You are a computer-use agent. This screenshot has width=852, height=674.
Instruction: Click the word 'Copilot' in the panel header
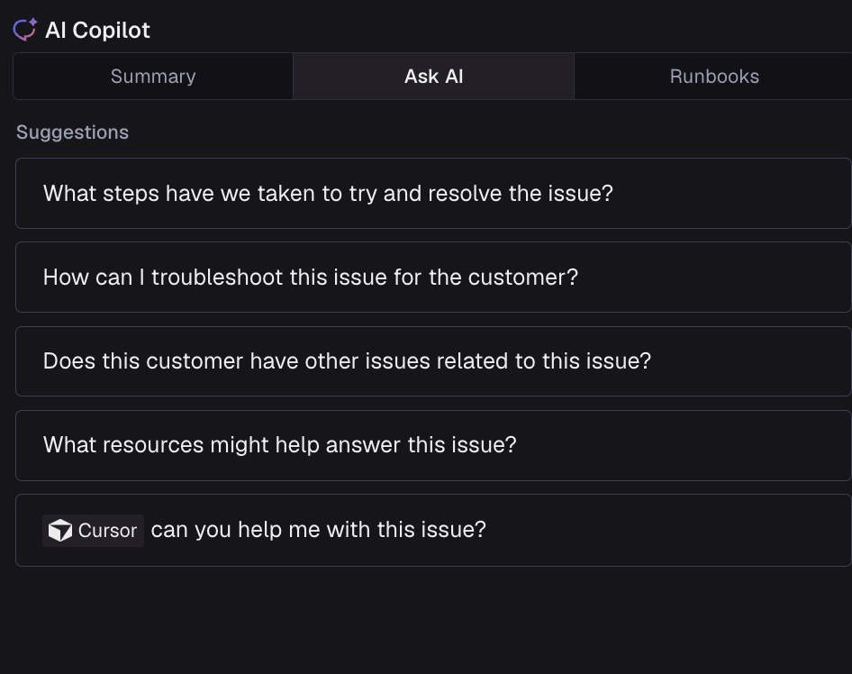(111, 30)
